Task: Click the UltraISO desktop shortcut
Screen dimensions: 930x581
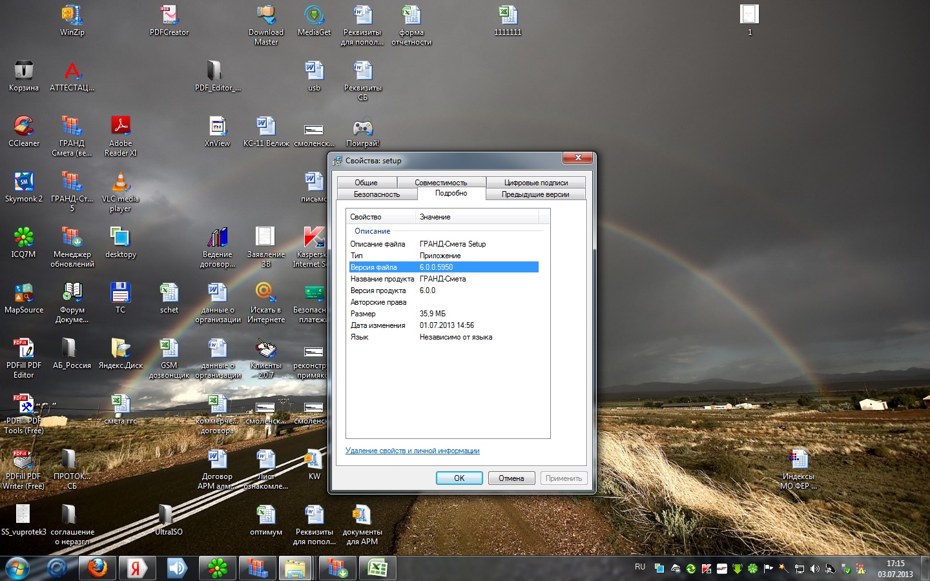Action: point(169,520)
